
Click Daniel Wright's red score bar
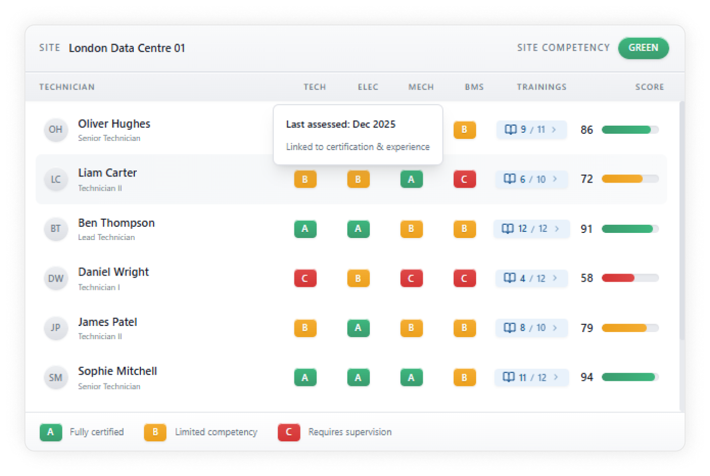click(630, 278)
